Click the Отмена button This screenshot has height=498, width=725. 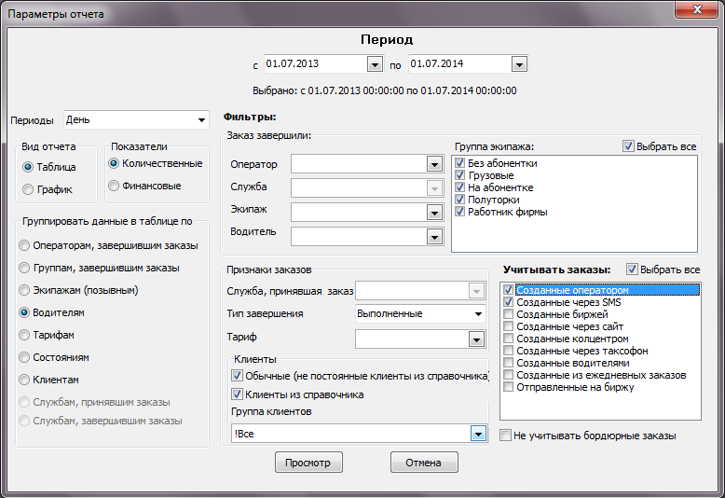click(x=424, y=463)
